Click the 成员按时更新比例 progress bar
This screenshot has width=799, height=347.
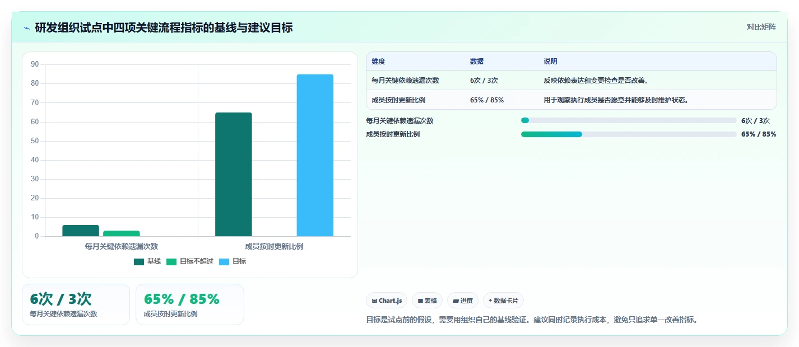pos(629,134)
